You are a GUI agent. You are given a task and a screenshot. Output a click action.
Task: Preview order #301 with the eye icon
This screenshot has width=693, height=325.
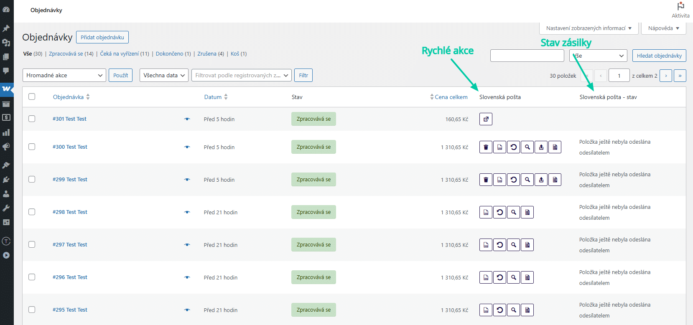[x=187, y=119]
